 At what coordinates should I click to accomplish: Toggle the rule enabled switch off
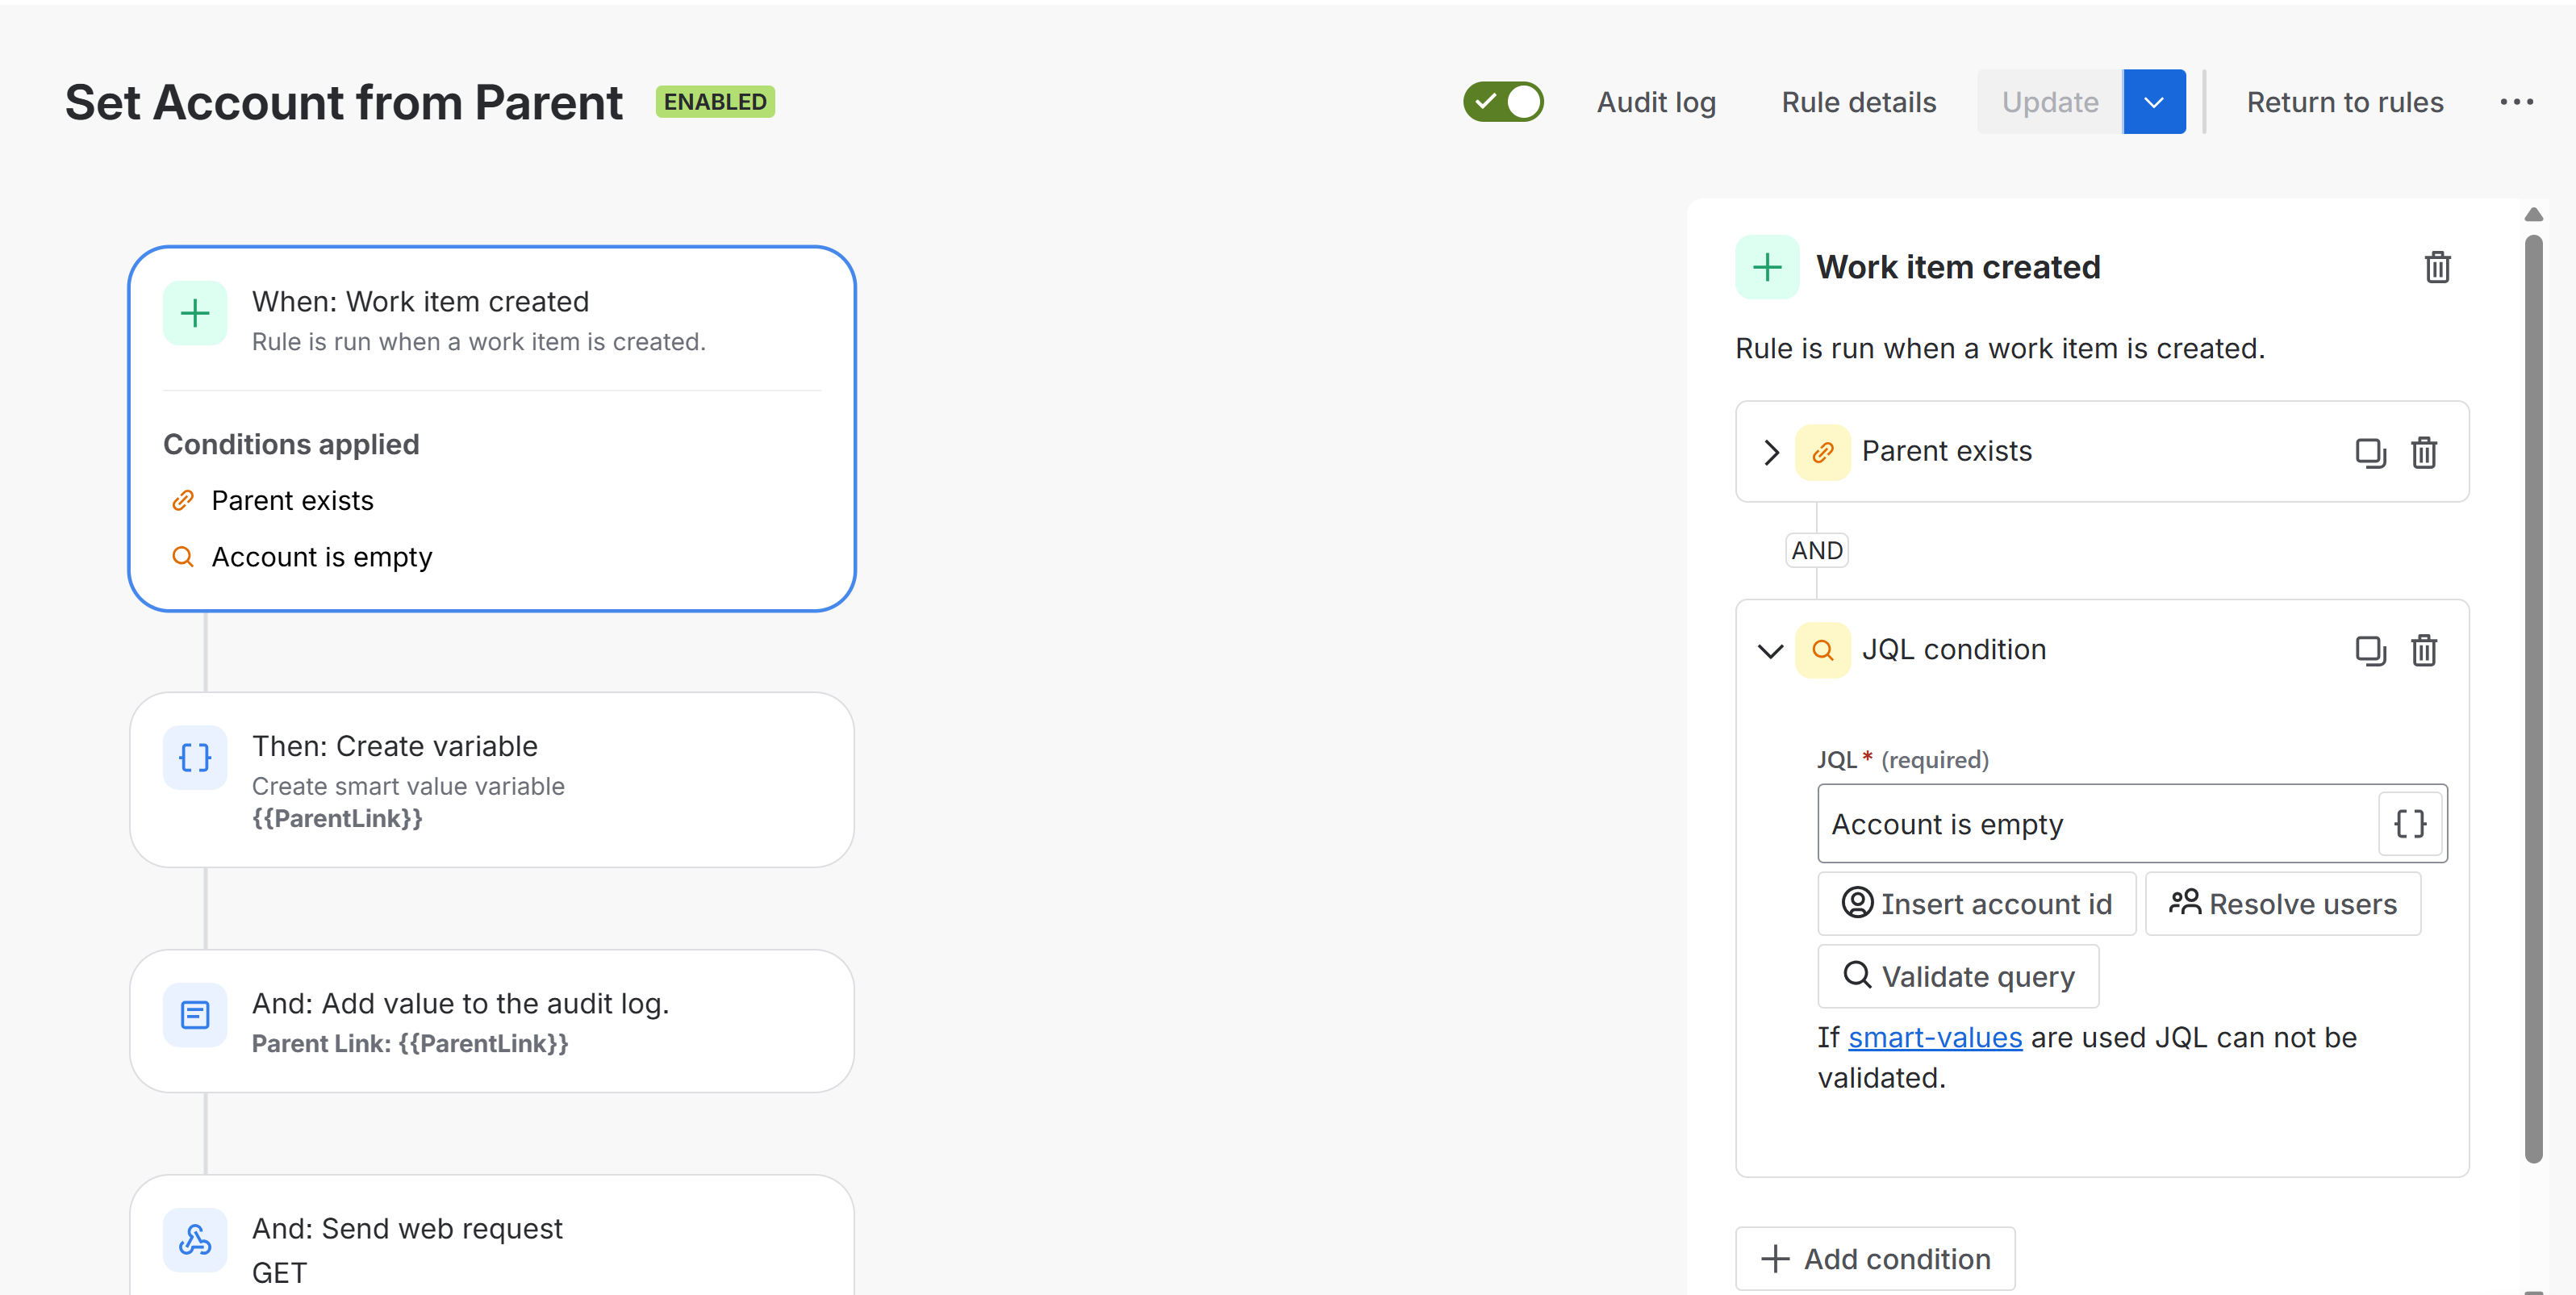coord(1502,102)
